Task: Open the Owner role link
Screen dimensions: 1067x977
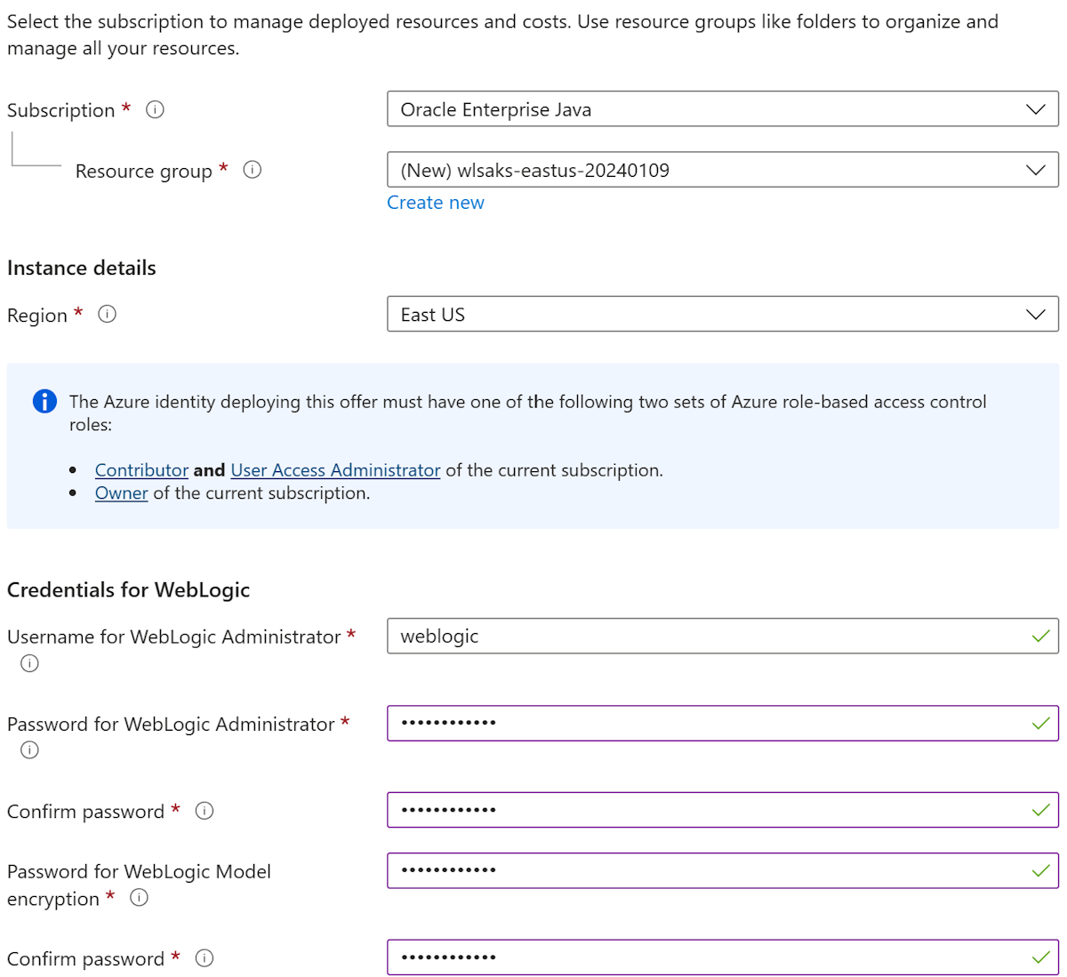Action: pyautogui.click(x=121, y=493)
